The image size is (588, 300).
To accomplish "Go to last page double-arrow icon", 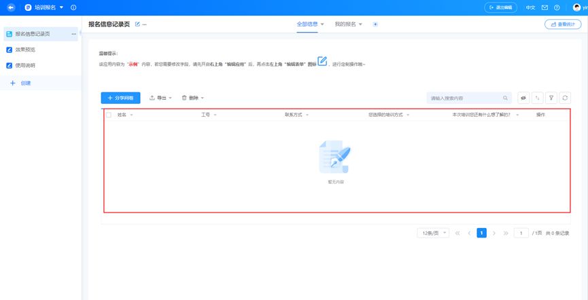I will pyautogui.click(x=506, y=233).
